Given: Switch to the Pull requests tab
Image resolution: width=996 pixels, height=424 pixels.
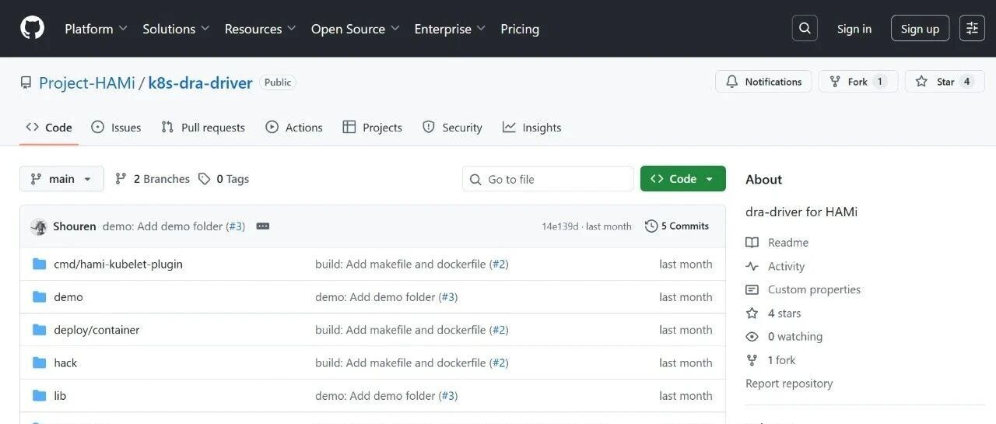Looking at the screenshot, I should 203,128.
